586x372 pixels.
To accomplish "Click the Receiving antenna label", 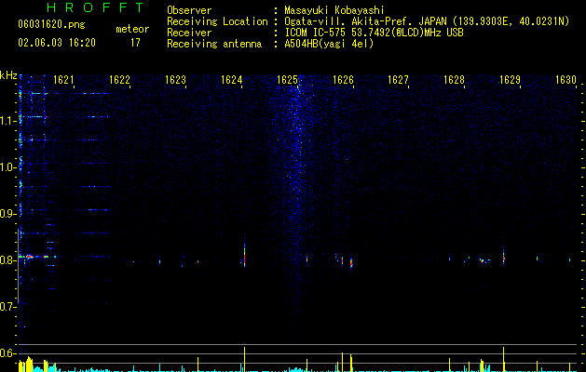I will click(214, 44).
